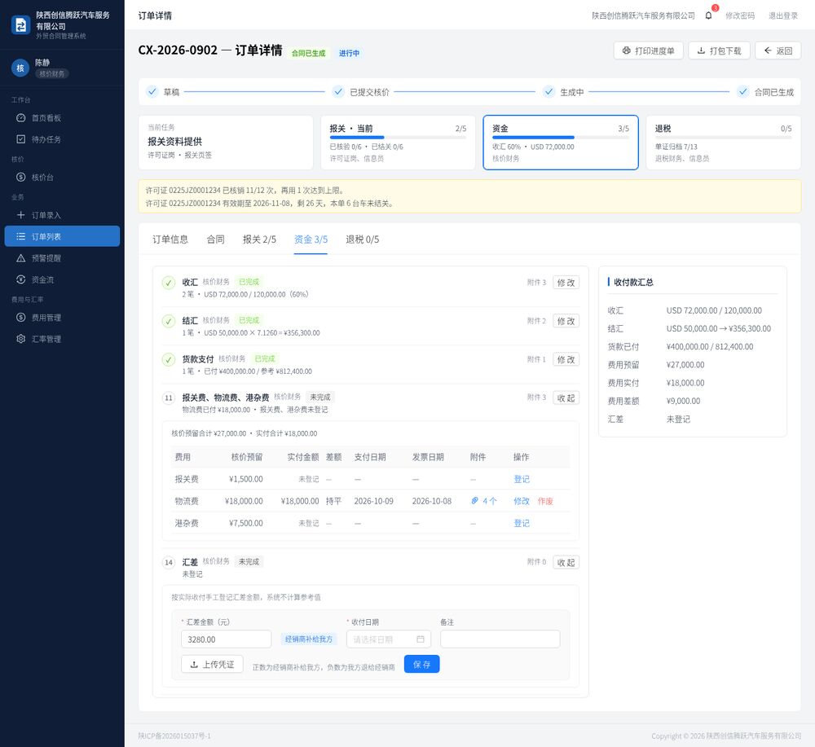Toggle the 经销商补给我方 direction tag
The width and height of the screenshot is (815, 747).
pos(309,639)
